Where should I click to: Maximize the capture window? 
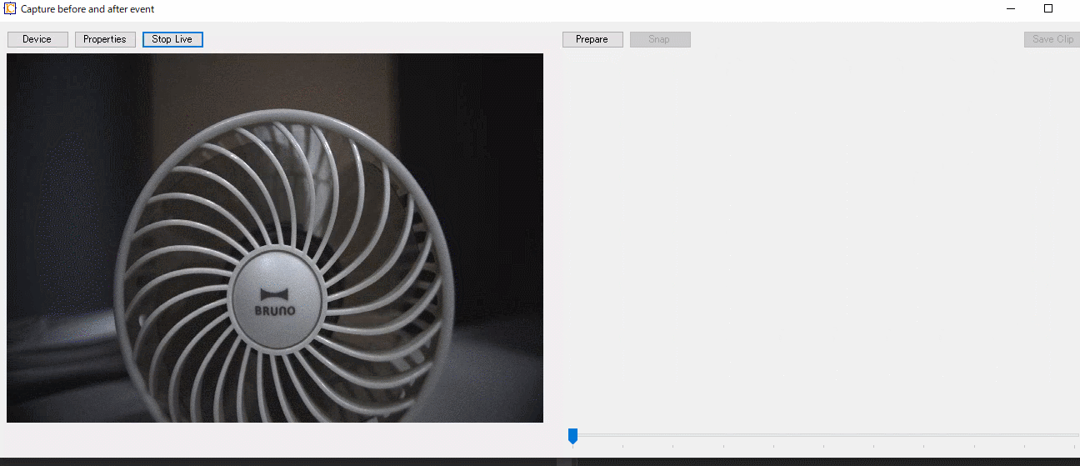click(x=1048, y=8)
